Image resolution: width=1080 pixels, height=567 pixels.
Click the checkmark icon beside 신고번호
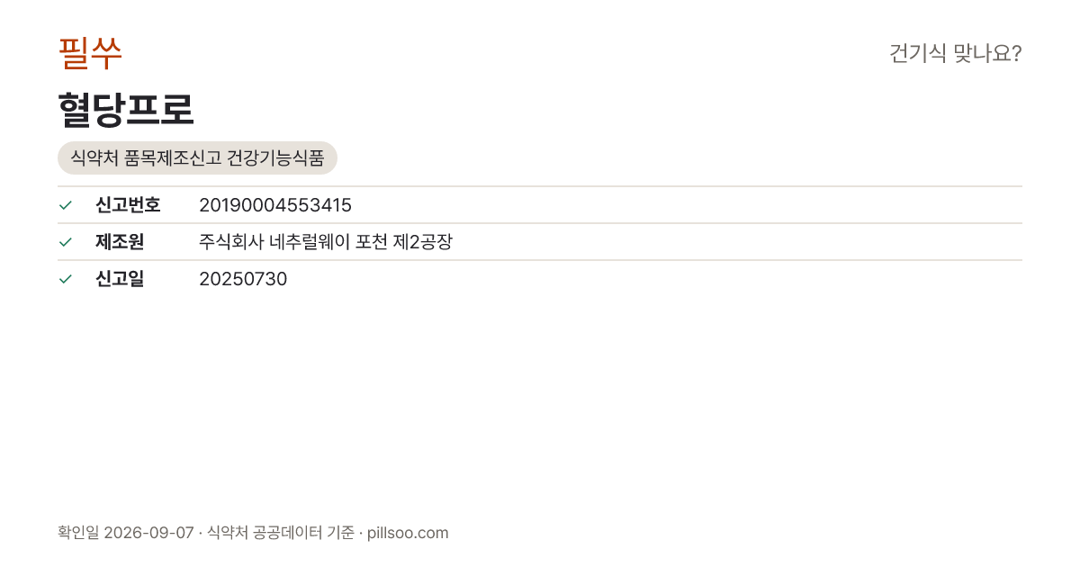65,205
